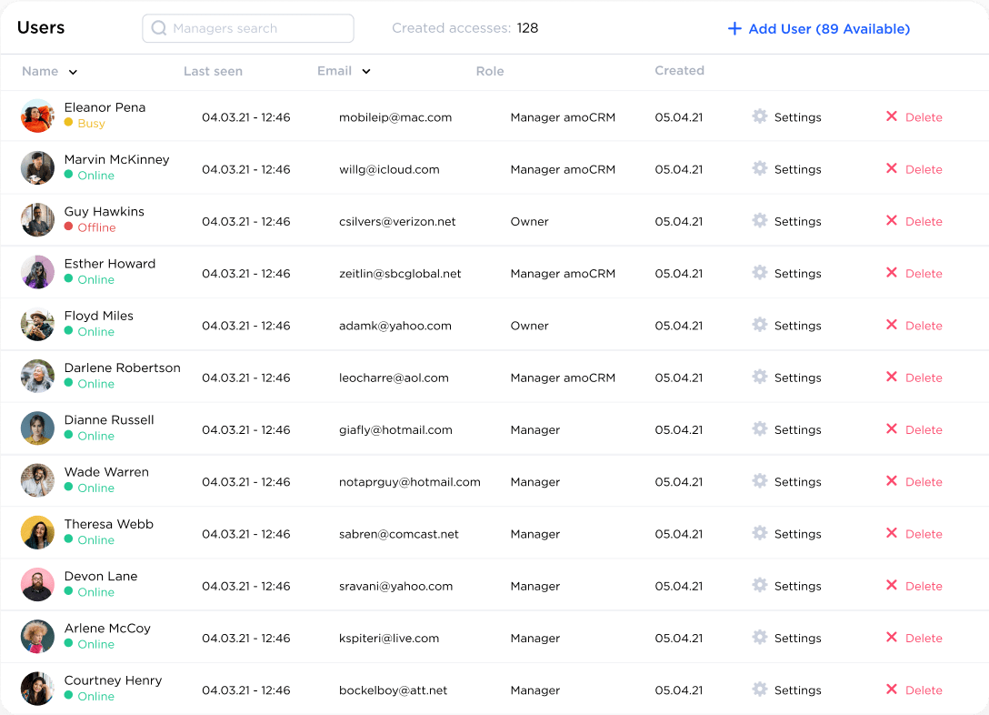
Task: Click the Settings gear icon for Guy Hawkins
Action: 759,221
